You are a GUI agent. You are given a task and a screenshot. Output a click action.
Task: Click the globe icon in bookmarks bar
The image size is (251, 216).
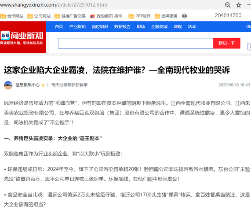click(x=185, y=16)
